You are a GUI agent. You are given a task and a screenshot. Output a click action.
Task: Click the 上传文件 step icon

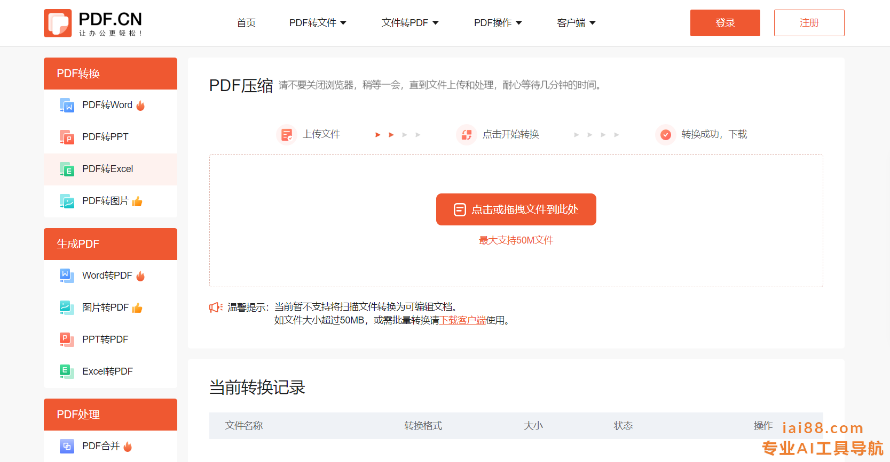[287, 135]
